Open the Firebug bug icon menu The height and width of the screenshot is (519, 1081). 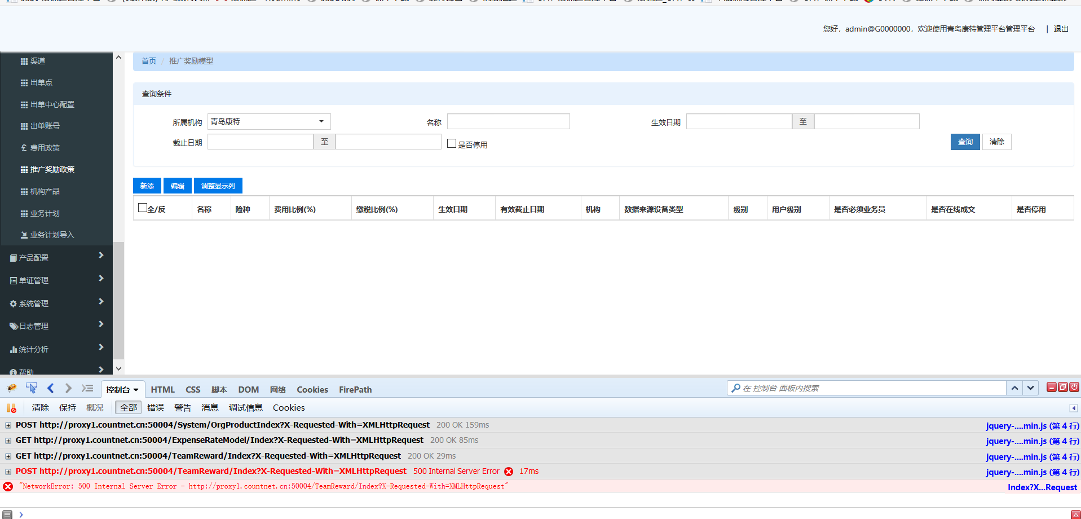coord(12,388)
